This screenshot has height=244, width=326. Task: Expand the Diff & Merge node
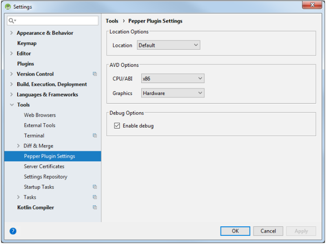[19, 146]
